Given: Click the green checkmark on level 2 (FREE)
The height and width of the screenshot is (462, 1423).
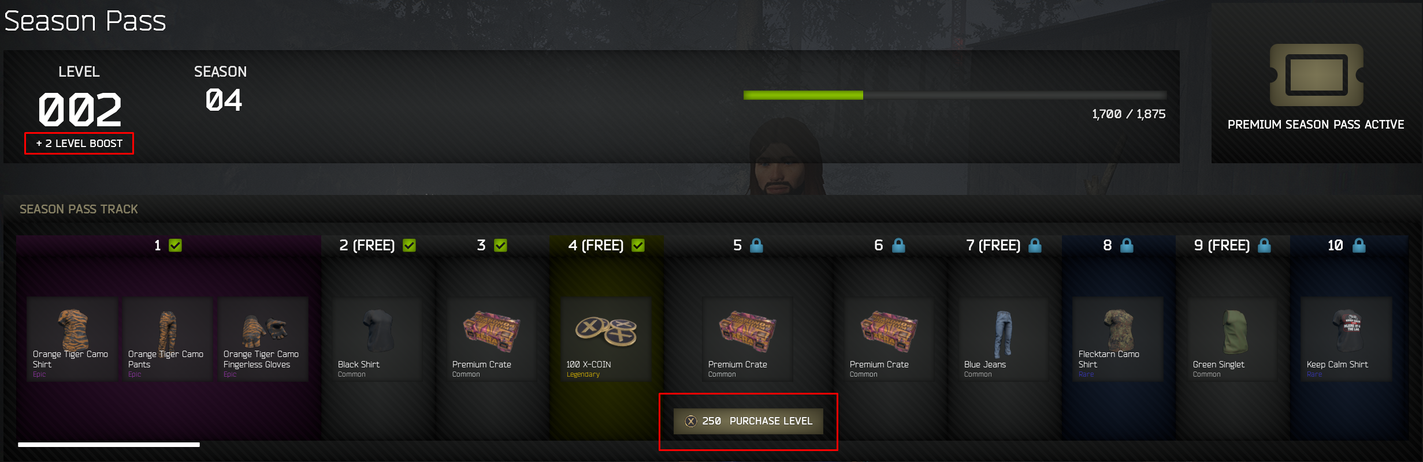Looking at the screenshot, I should 409,246.
